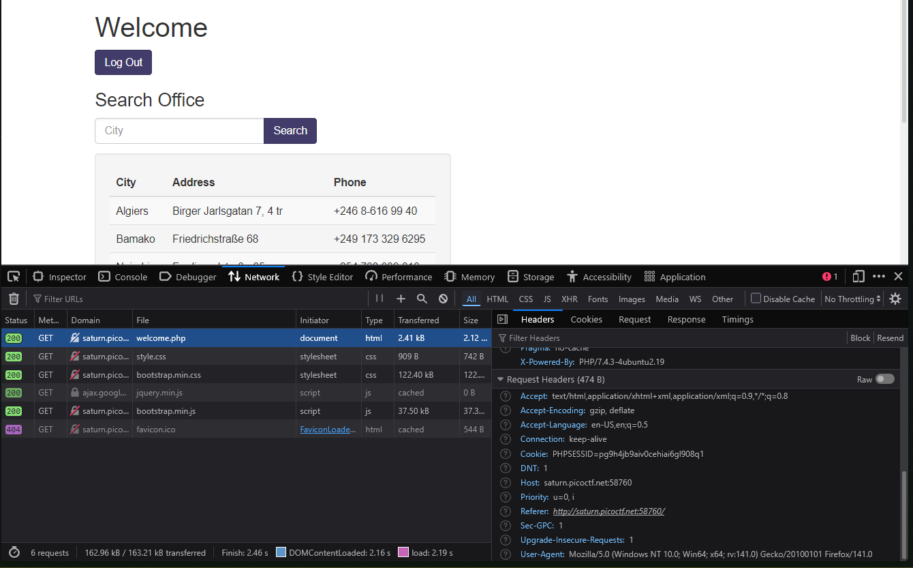
Task: Toggle Raw request headers switch
Action: click(x=884, y=379)
